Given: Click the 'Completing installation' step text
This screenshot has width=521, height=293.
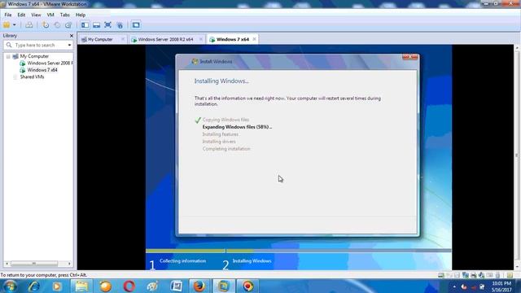Looking at the screenshot, I should point(226,149).
